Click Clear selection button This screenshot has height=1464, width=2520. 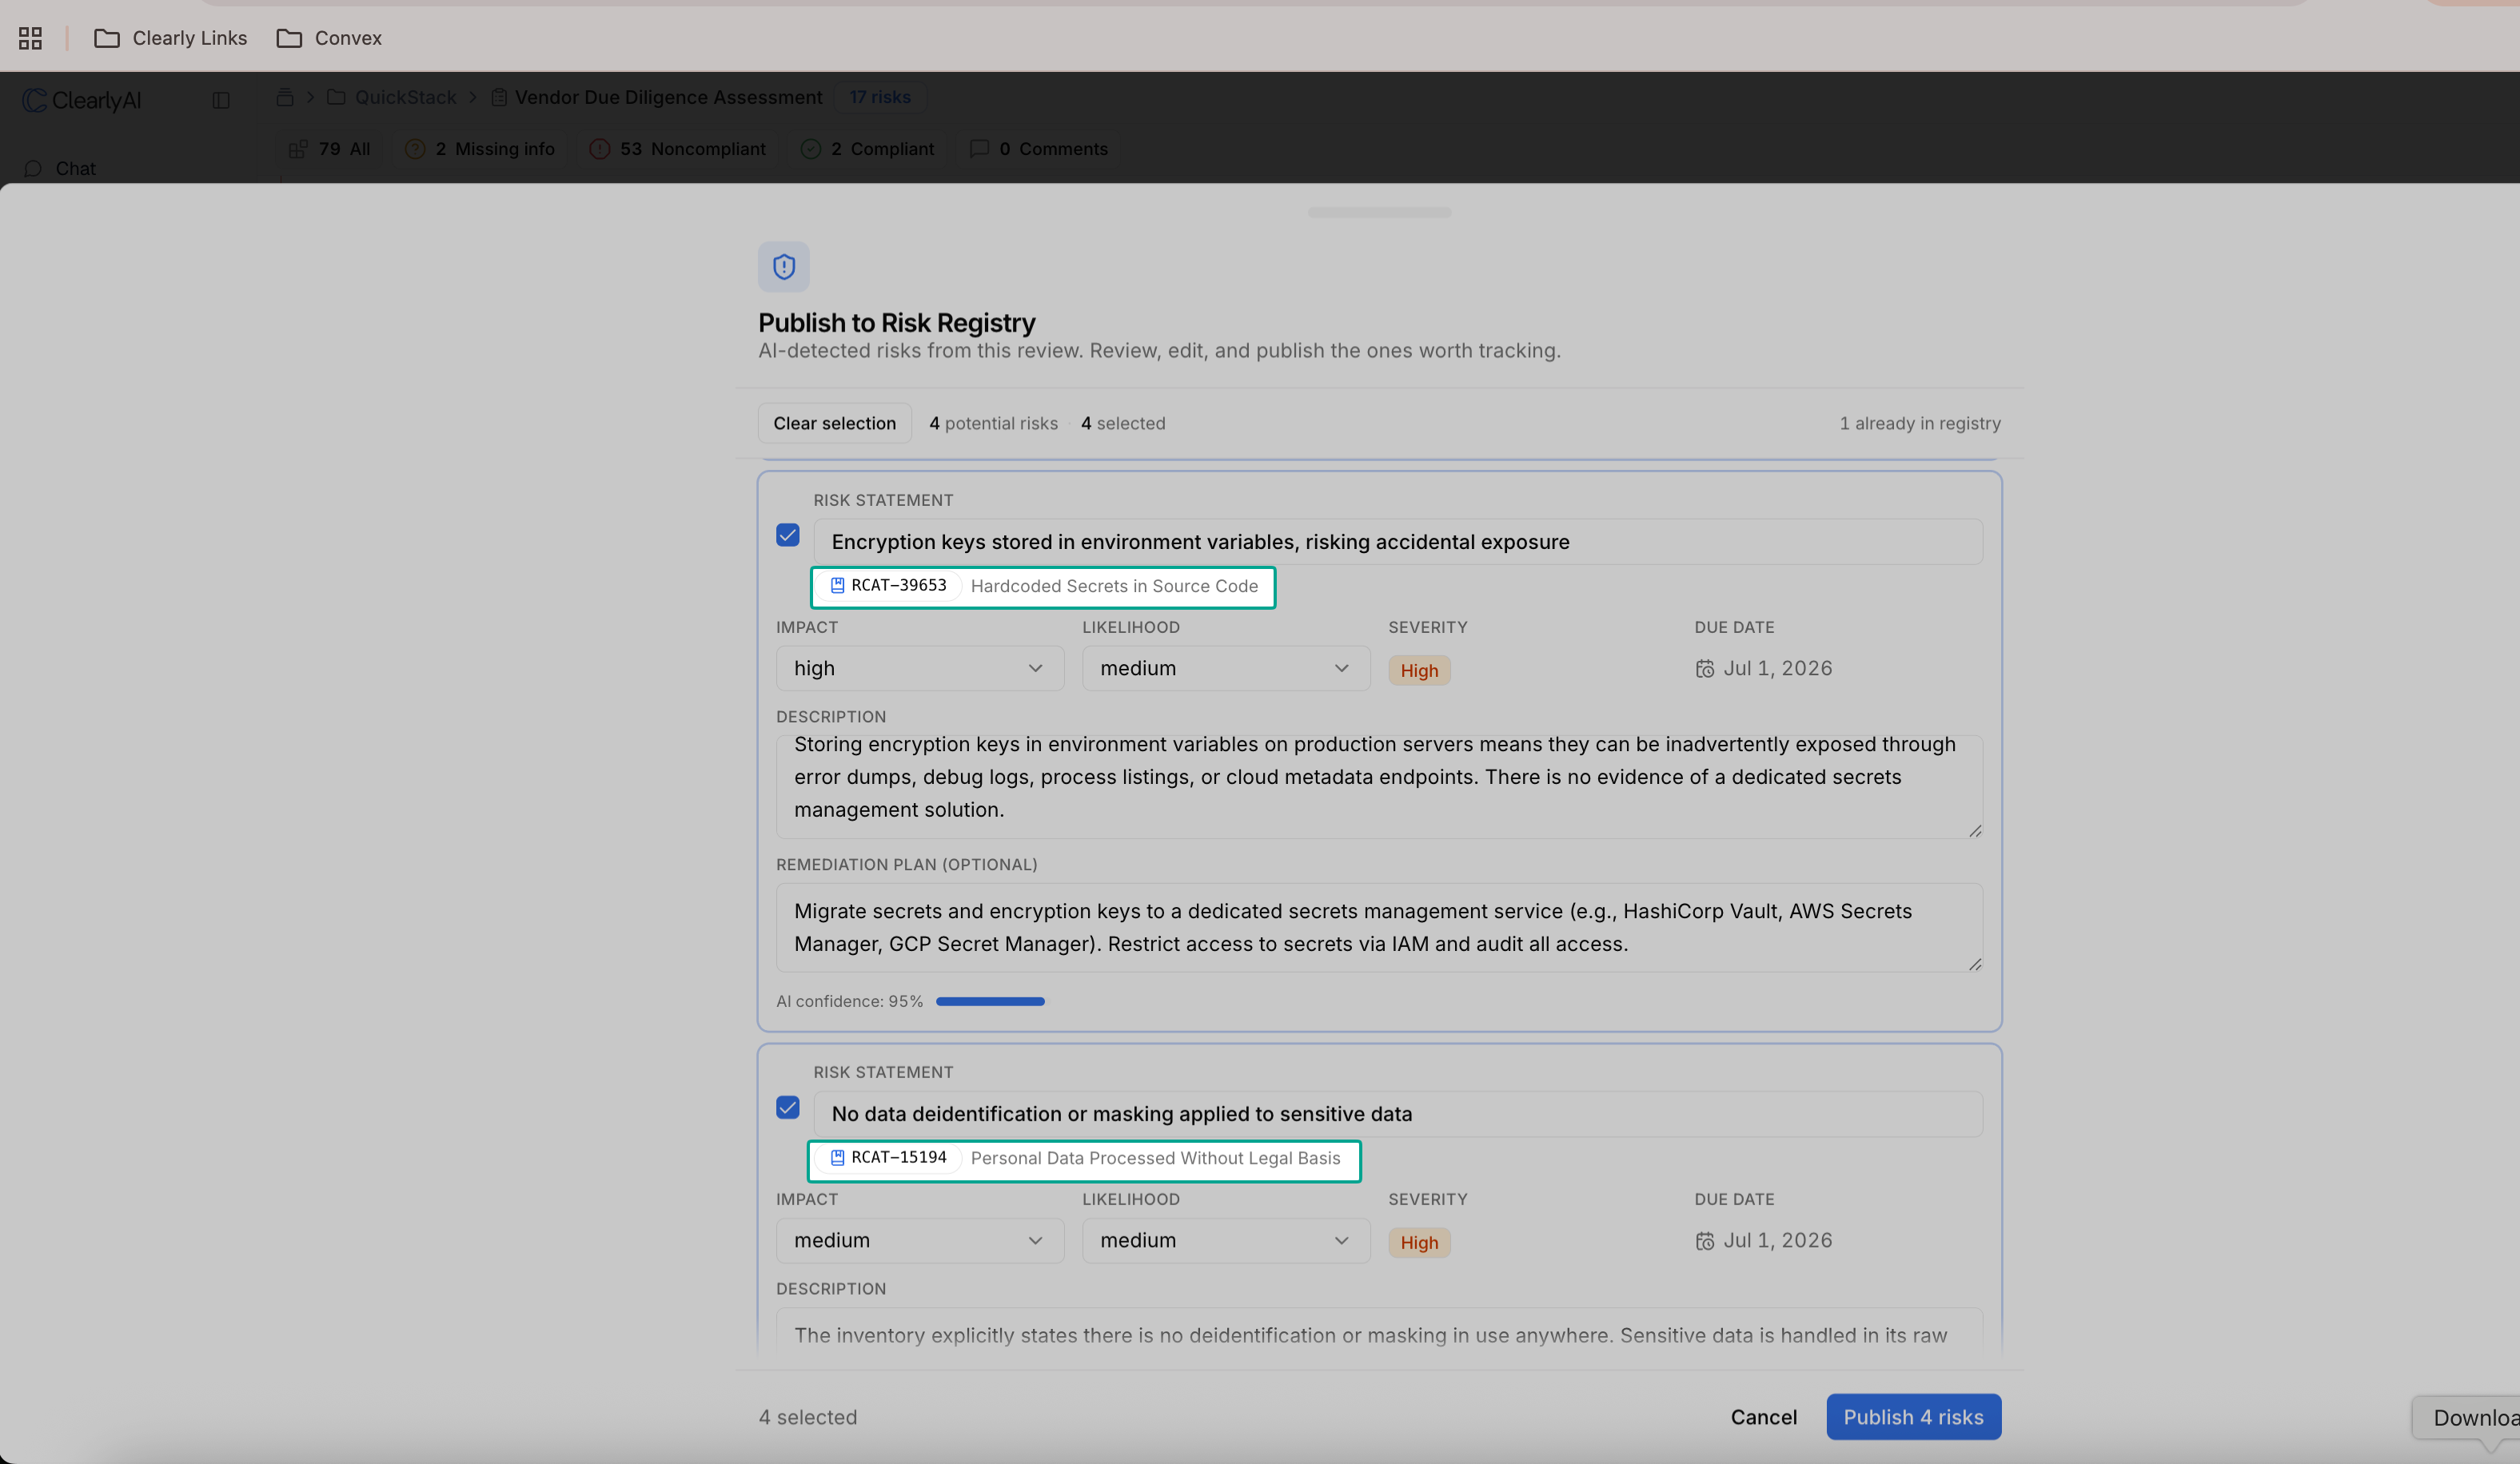[834, 424]
